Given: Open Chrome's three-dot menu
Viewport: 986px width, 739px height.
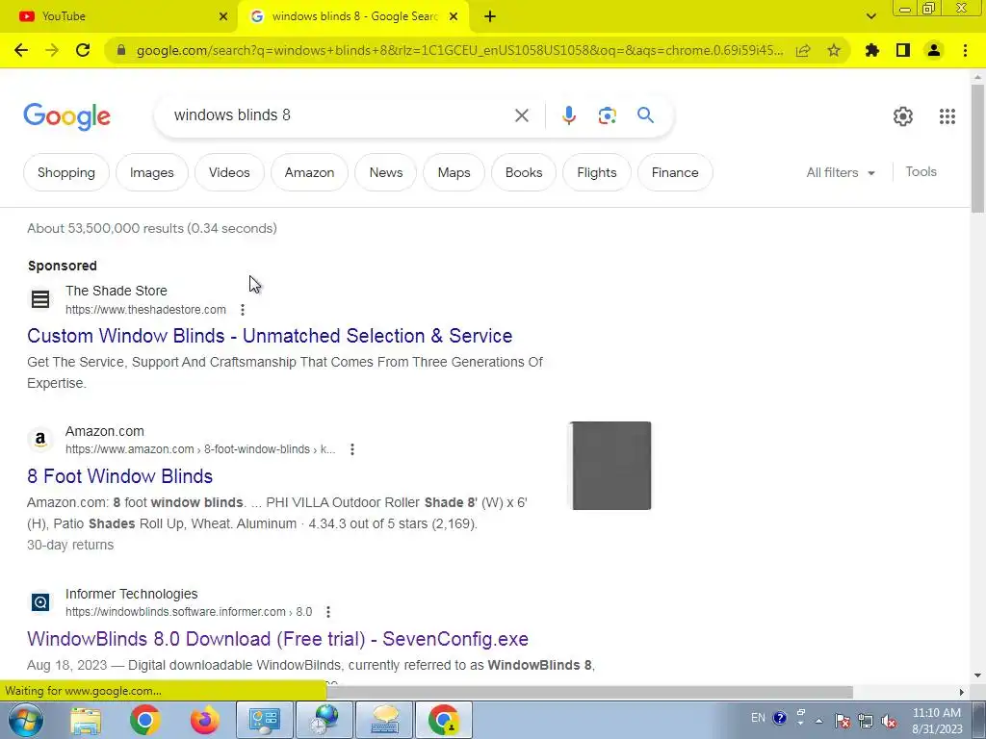Looking at the screenshot, I should (965, 50).
